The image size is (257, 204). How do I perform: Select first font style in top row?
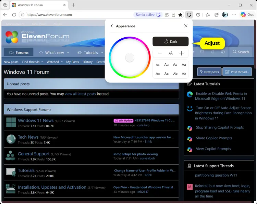pos(158,65)
